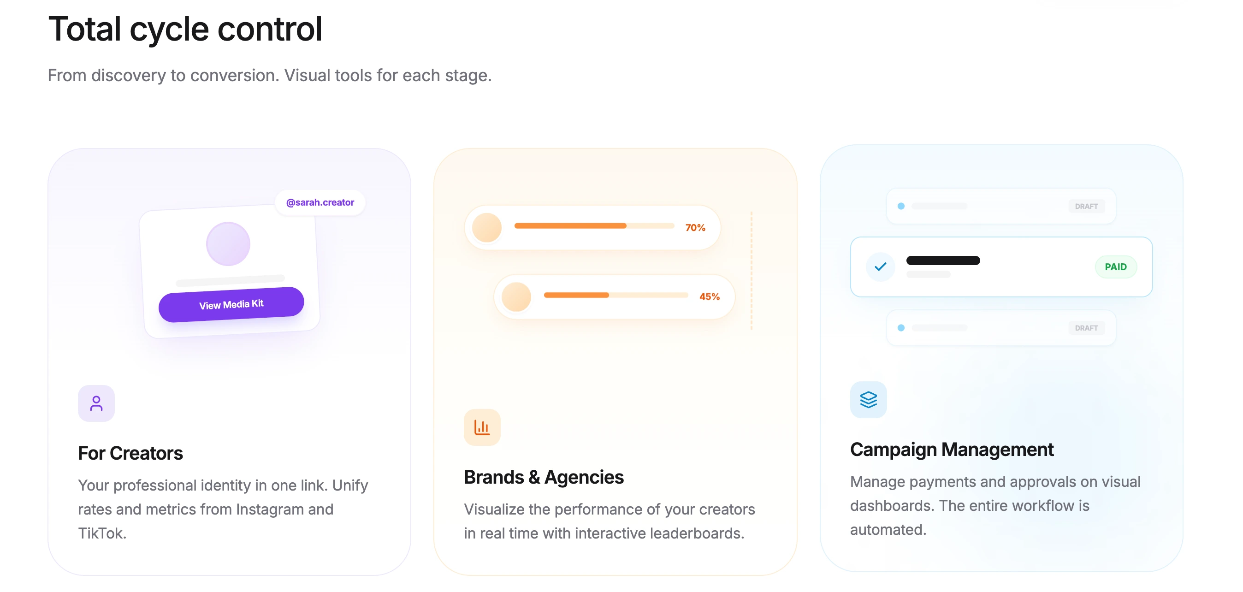Viewport: 1243px width, 592px height.
Task: Select the For Creators card heading
Action: coord(130,453)
